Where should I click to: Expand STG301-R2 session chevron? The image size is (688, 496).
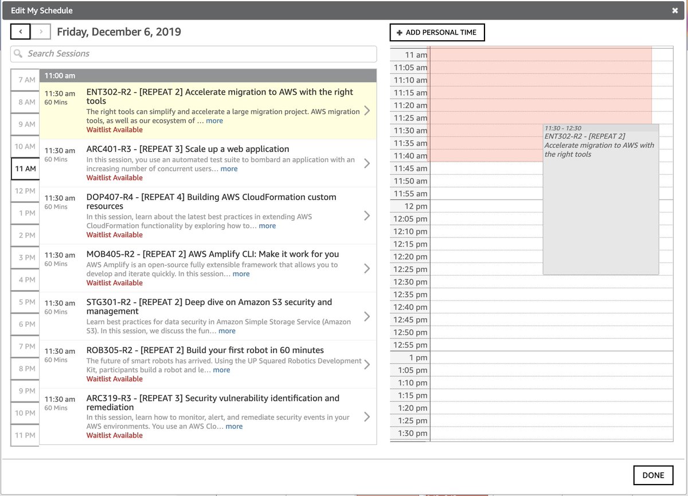pyautogui.click(x=367, y=317)
